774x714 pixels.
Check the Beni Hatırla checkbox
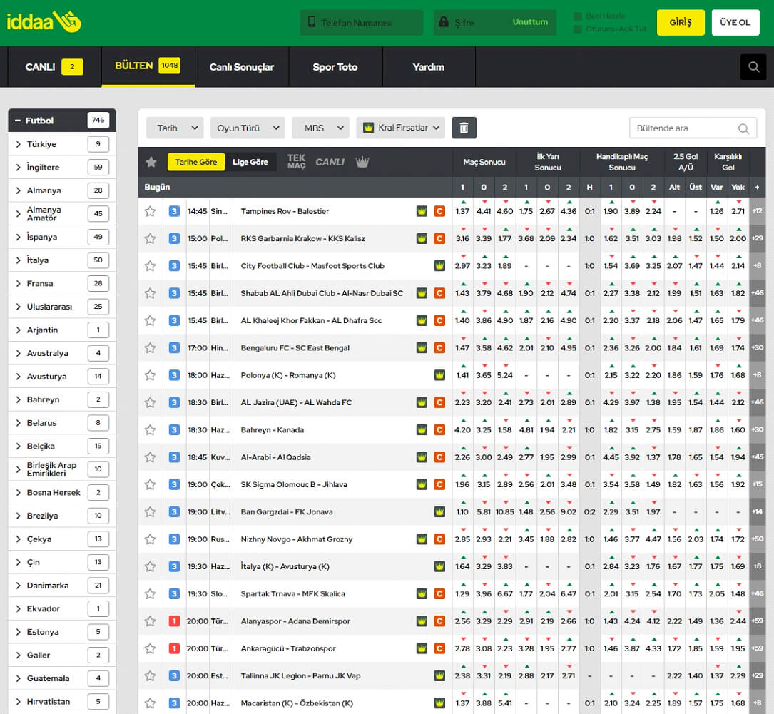578,16
